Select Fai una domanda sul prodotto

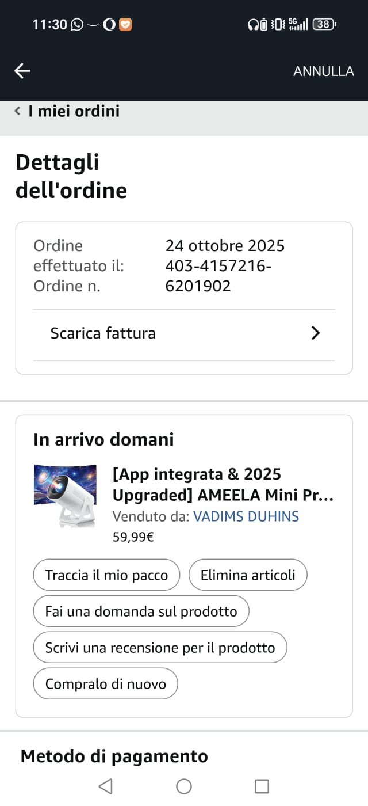pos(141,611)
